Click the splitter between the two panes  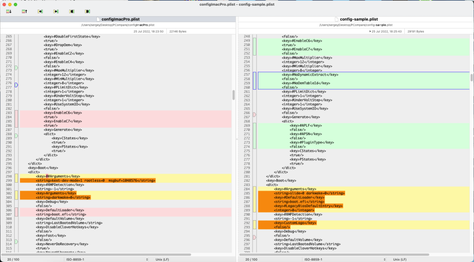[x=237, y=139]
